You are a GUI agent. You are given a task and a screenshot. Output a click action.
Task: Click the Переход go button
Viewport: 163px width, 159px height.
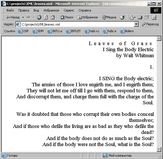[150, 24]
